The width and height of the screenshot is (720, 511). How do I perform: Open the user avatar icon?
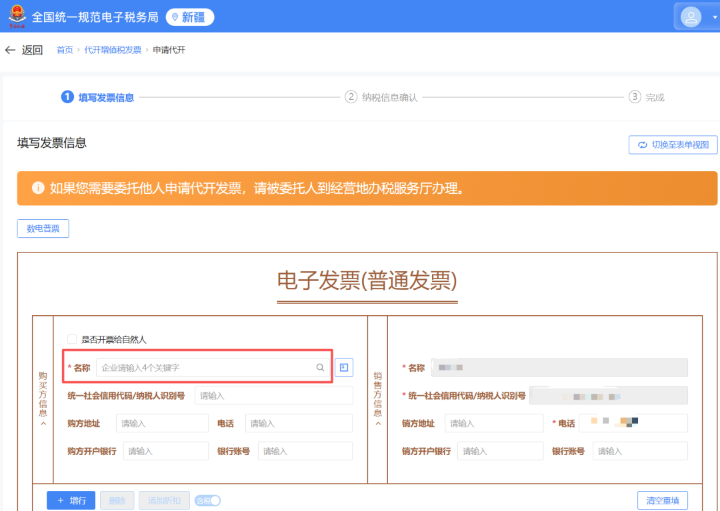click(x=691, y=17)
